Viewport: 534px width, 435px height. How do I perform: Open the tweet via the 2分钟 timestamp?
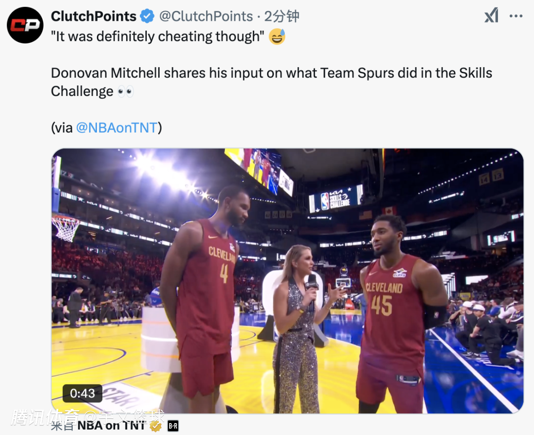pos(282,16)
